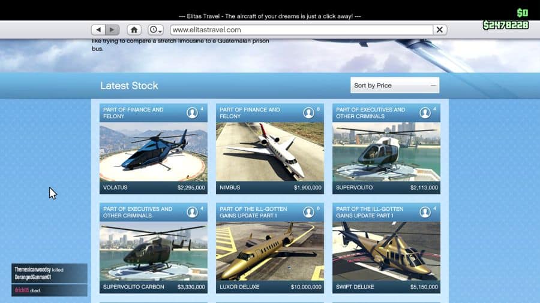The height and width of the screenshot is (303, 540).
Task: Click the green bank balance $2478228
Action: [505, 25]
